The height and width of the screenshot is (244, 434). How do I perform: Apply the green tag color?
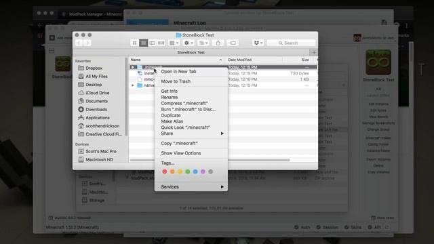pyautogui.click(x=187, y=171)
